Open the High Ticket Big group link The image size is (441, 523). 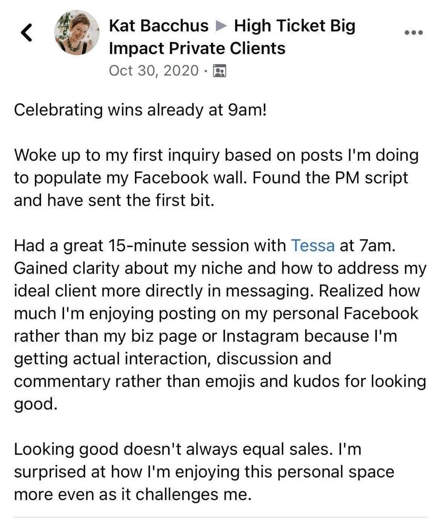[x=294, y=26]
